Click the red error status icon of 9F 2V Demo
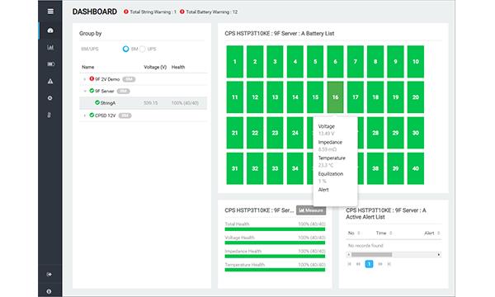This screenshot has width=495, height=297. point(92,78)
